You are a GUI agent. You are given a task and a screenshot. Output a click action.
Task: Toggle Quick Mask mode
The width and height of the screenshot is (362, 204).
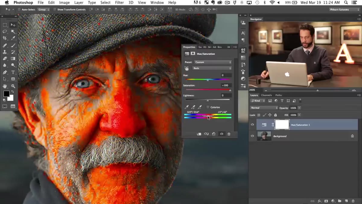click(x=5, y=106)
